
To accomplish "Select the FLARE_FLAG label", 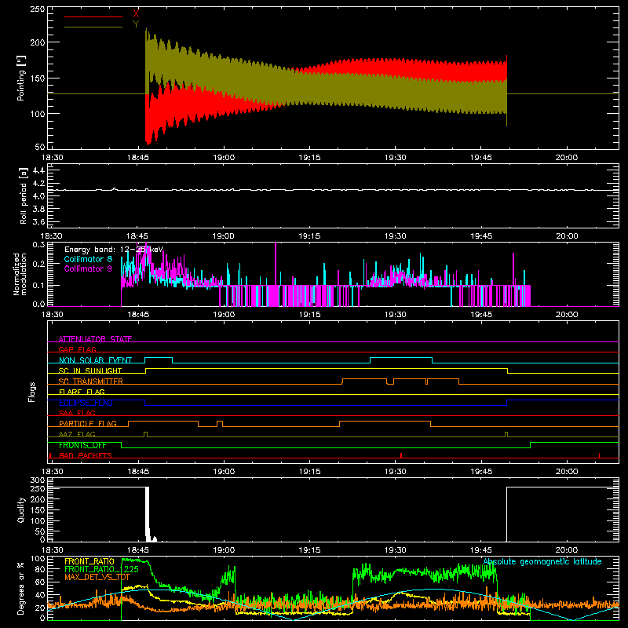I will (82, 392).
